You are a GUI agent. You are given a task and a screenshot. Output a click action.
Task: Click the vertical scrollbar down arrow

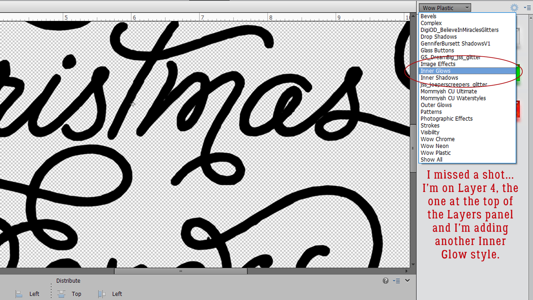click(x=413, y=265)
